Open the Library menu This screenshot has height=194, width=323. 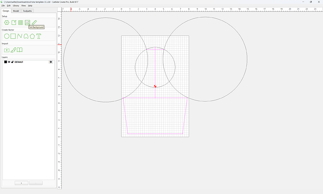(16, 6)
